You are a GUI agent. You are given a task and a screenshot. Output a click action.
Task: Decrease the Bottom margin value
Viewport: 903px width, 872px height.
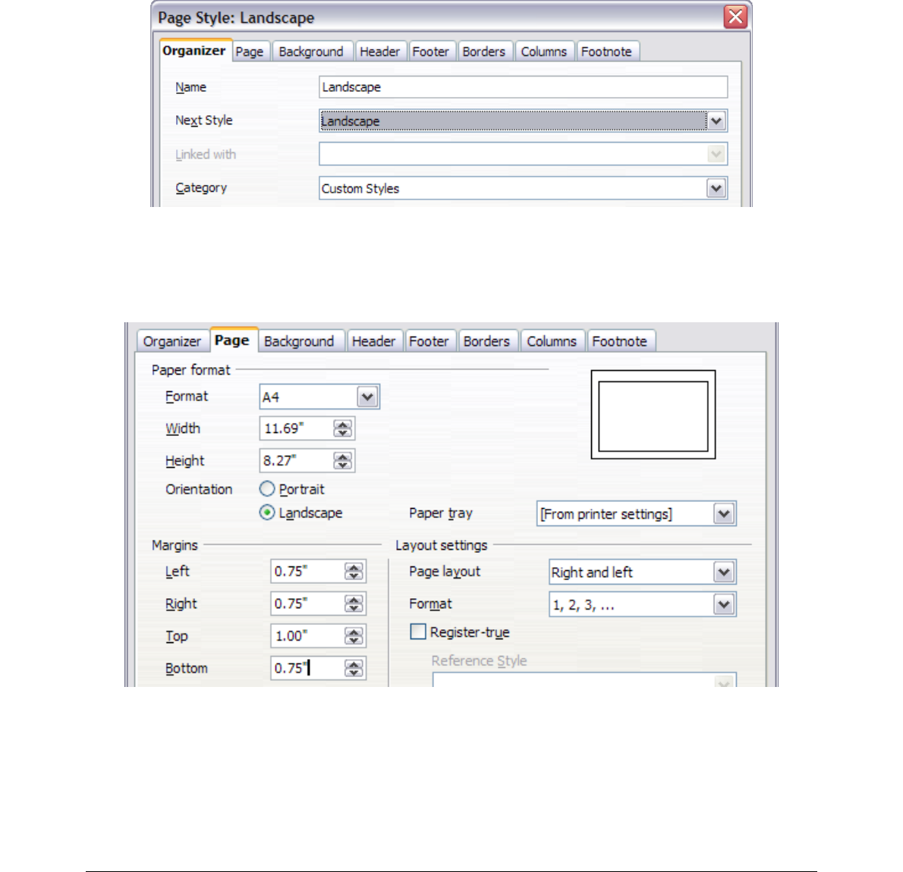point(354,673)
